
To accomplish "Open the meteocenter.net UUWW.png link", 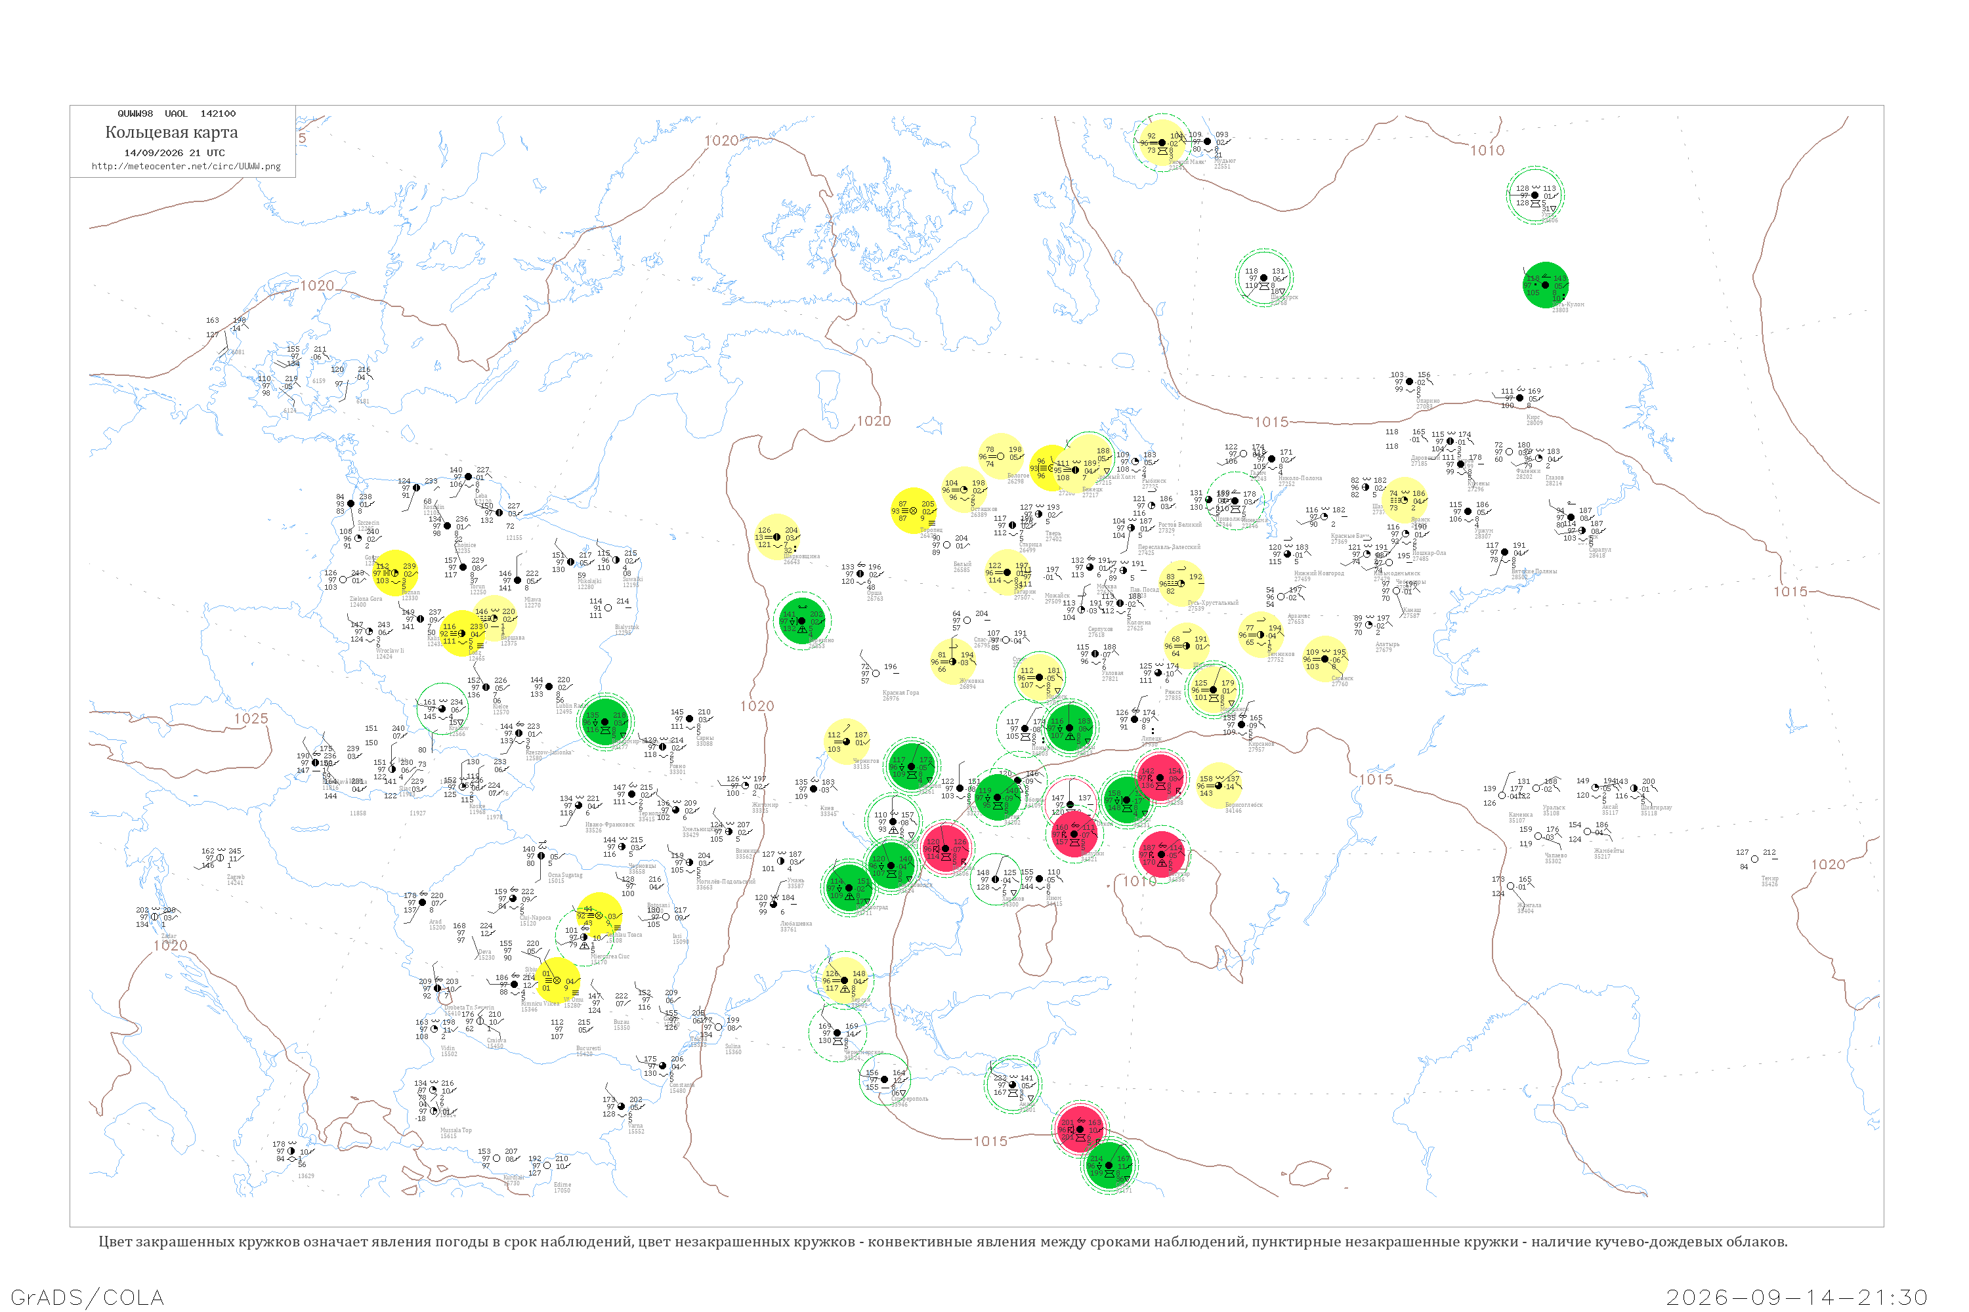I will click(x=186, y=167).
